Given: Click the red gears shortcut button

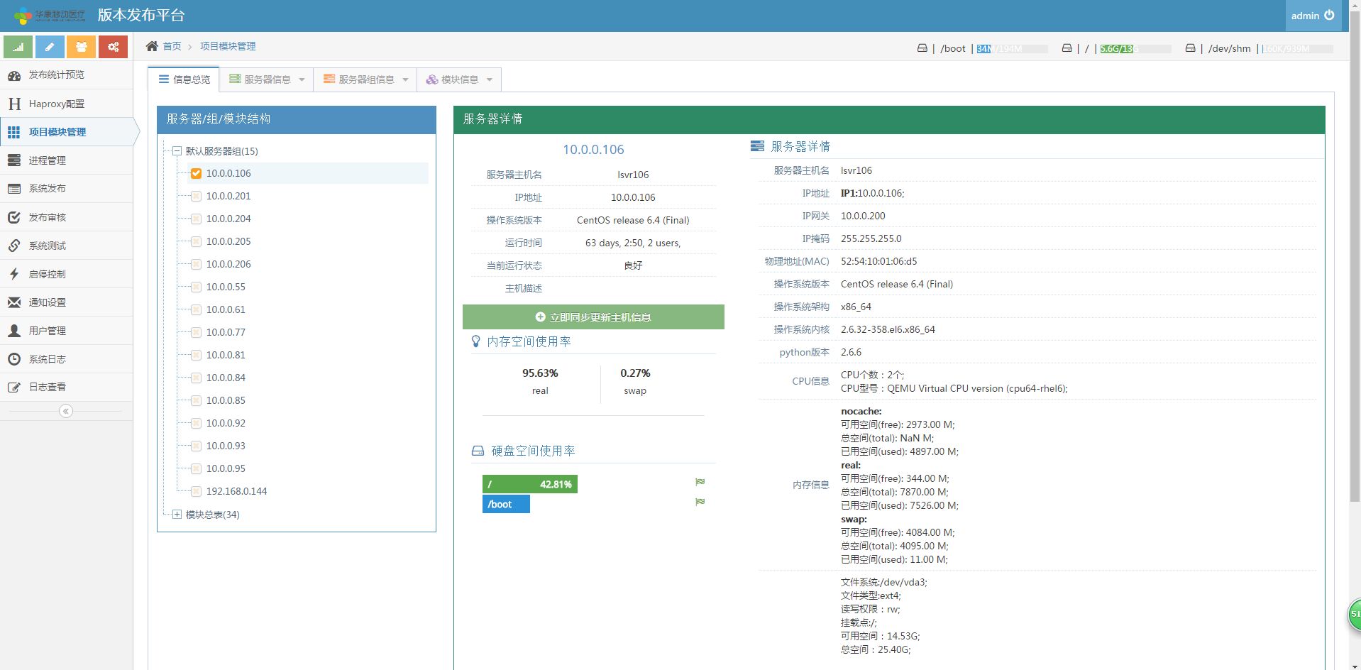Looking at the screenshot, I should [114, 47].
